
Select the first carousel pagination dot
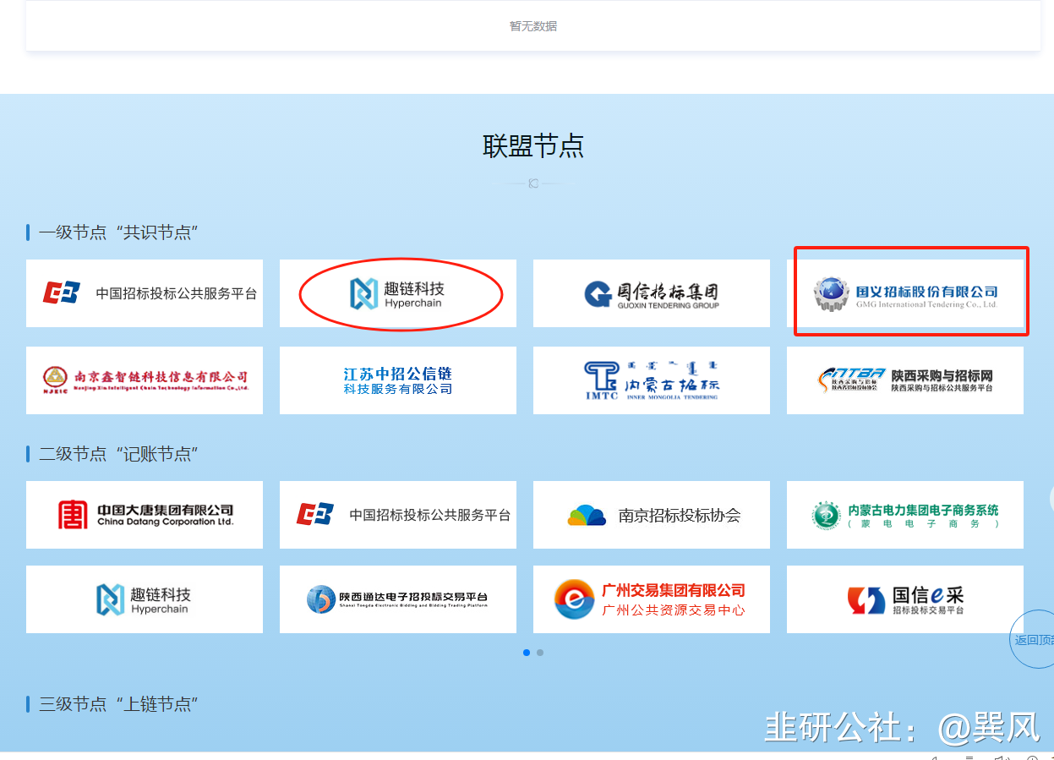click(x=527, y=652)
